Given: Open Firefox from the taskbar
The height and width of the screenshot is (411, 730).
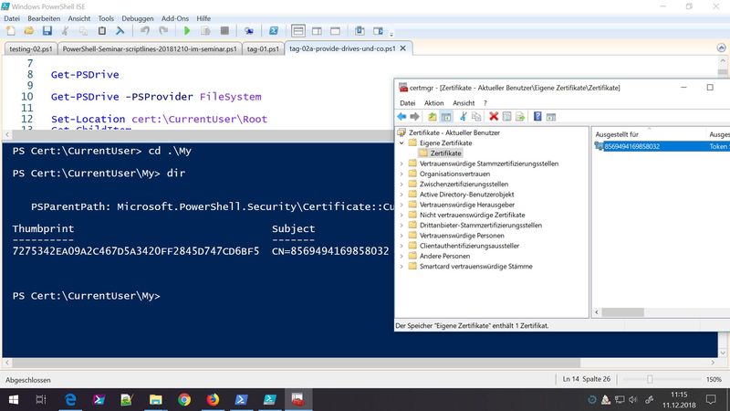Looking at the screenshot, I should [214, 399].
